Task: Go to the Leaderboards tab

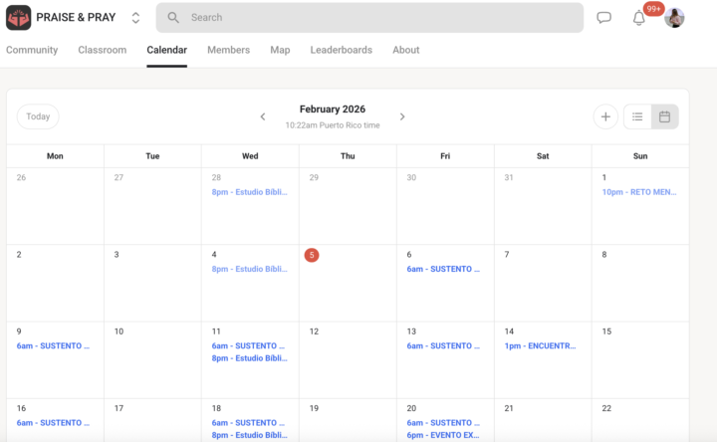Action: [342, 50]
